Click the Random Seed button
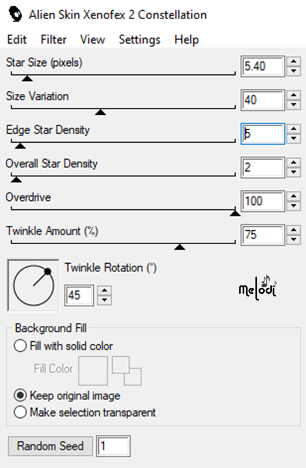Image resolution: width=306 pixels, height=468 pixels. (51, 446)
